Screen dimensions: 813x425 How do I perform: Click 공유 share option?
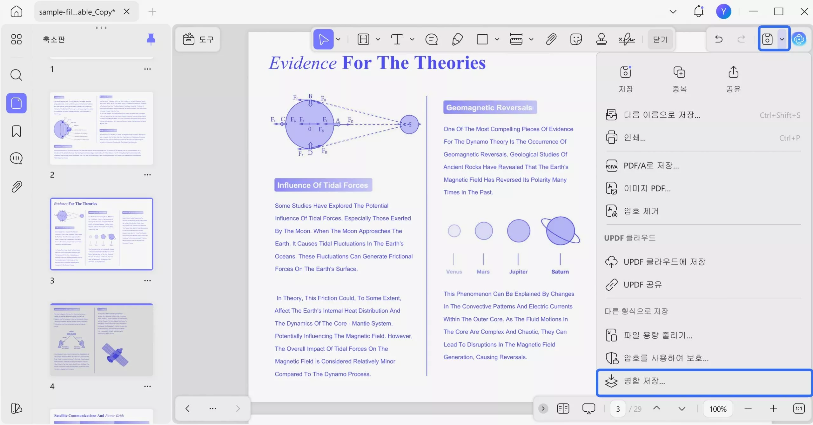click(x=733, y=79)
